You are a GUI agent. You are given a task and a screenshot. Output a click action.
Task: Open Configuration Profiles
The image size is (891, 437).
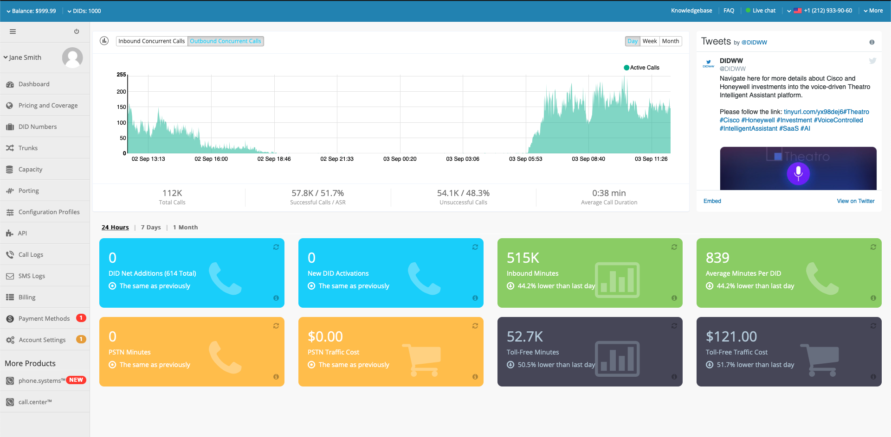click(45, 212)
